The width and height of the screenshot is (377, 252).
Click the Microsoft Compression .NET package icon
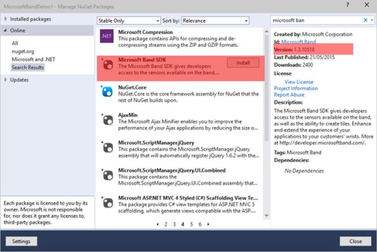[x=107, y=36]
